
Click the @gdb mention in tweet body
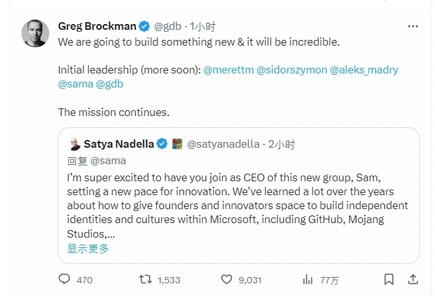click(x=109, y=84)
